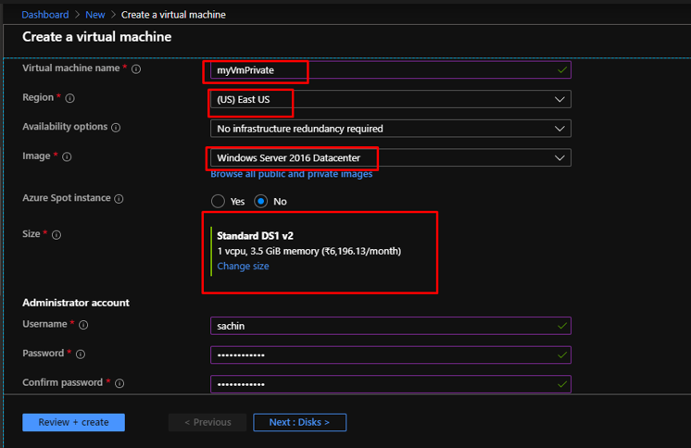The height and width of the screenshot is (448, 691).
Task: Click the Password field validation checkmark
Action: tap(562, 355)
